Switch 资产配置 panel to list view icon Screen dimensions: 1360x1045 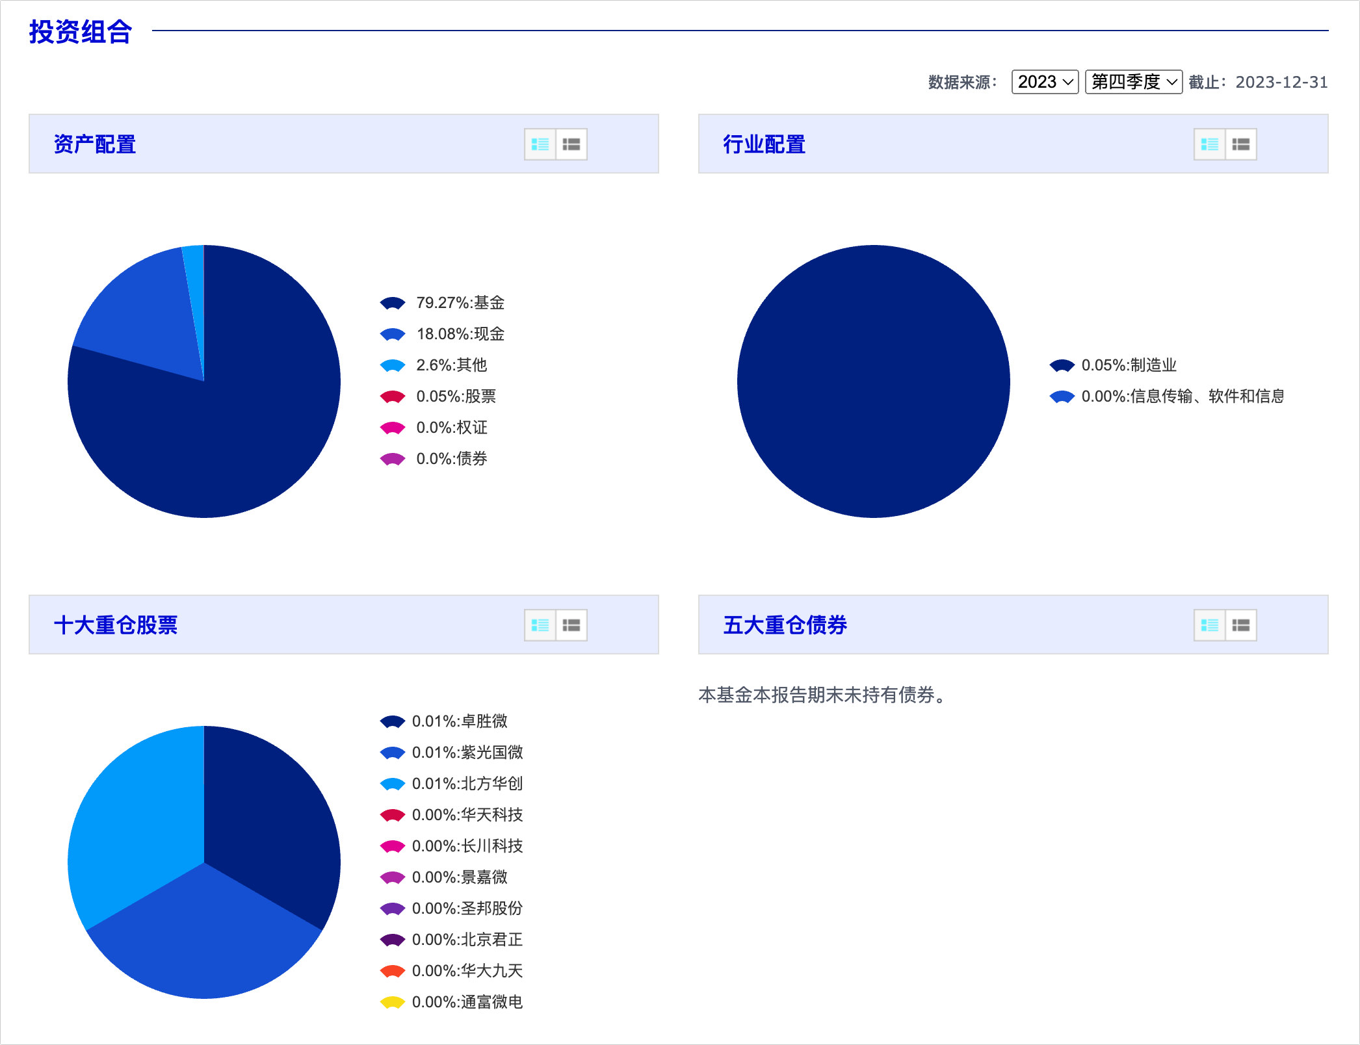point(571,144)
